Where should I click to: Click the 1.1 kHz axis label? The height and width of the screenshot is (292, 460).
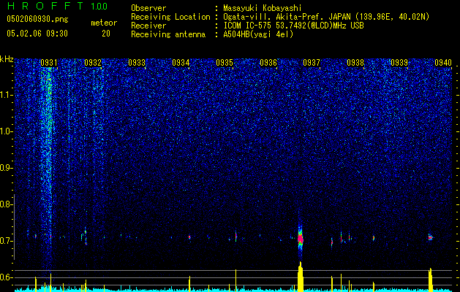click(7, 96)
